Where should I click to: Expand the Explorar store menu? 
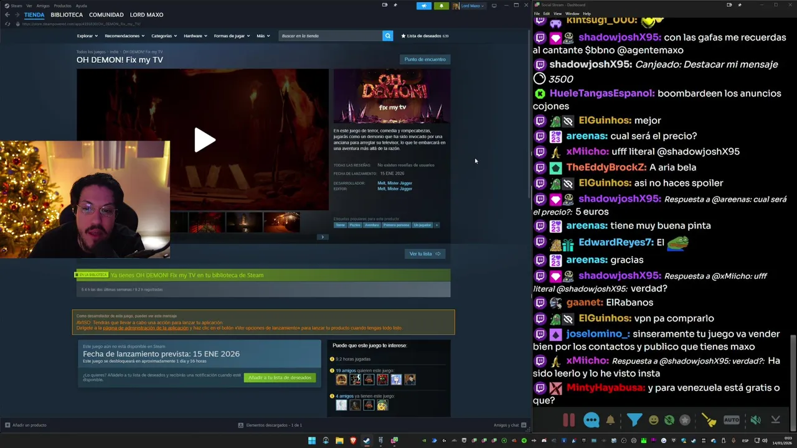87,35
